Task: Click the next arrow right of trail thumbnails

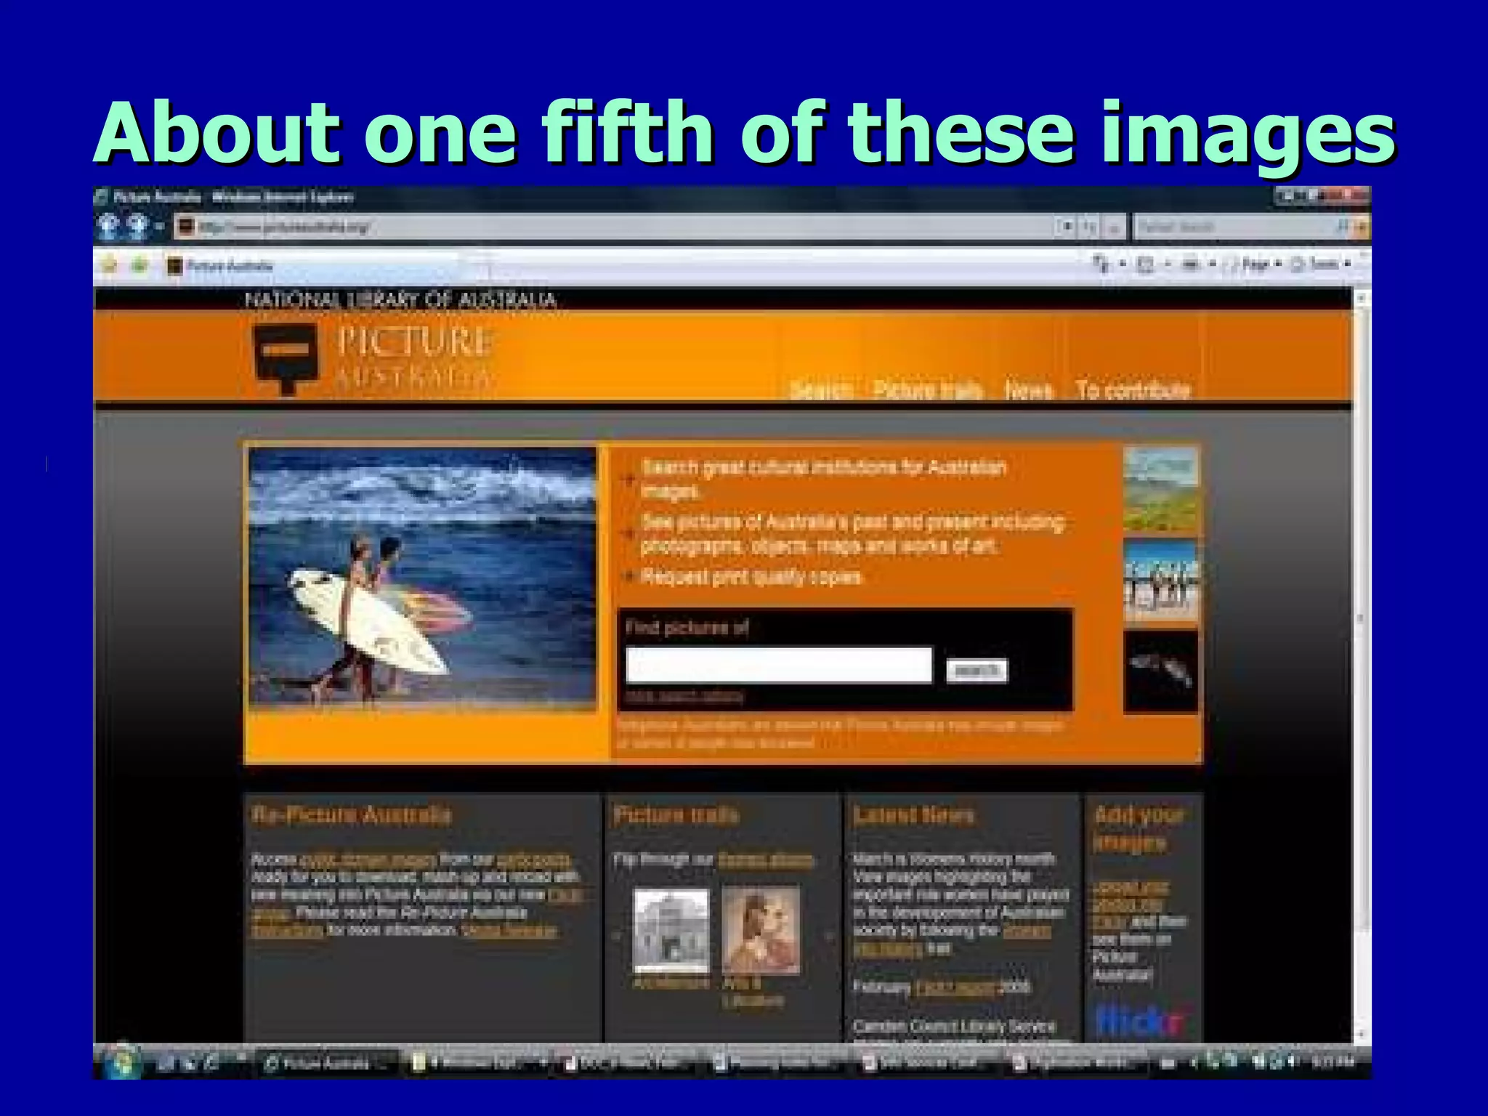Action: click(x=828, y=936)
